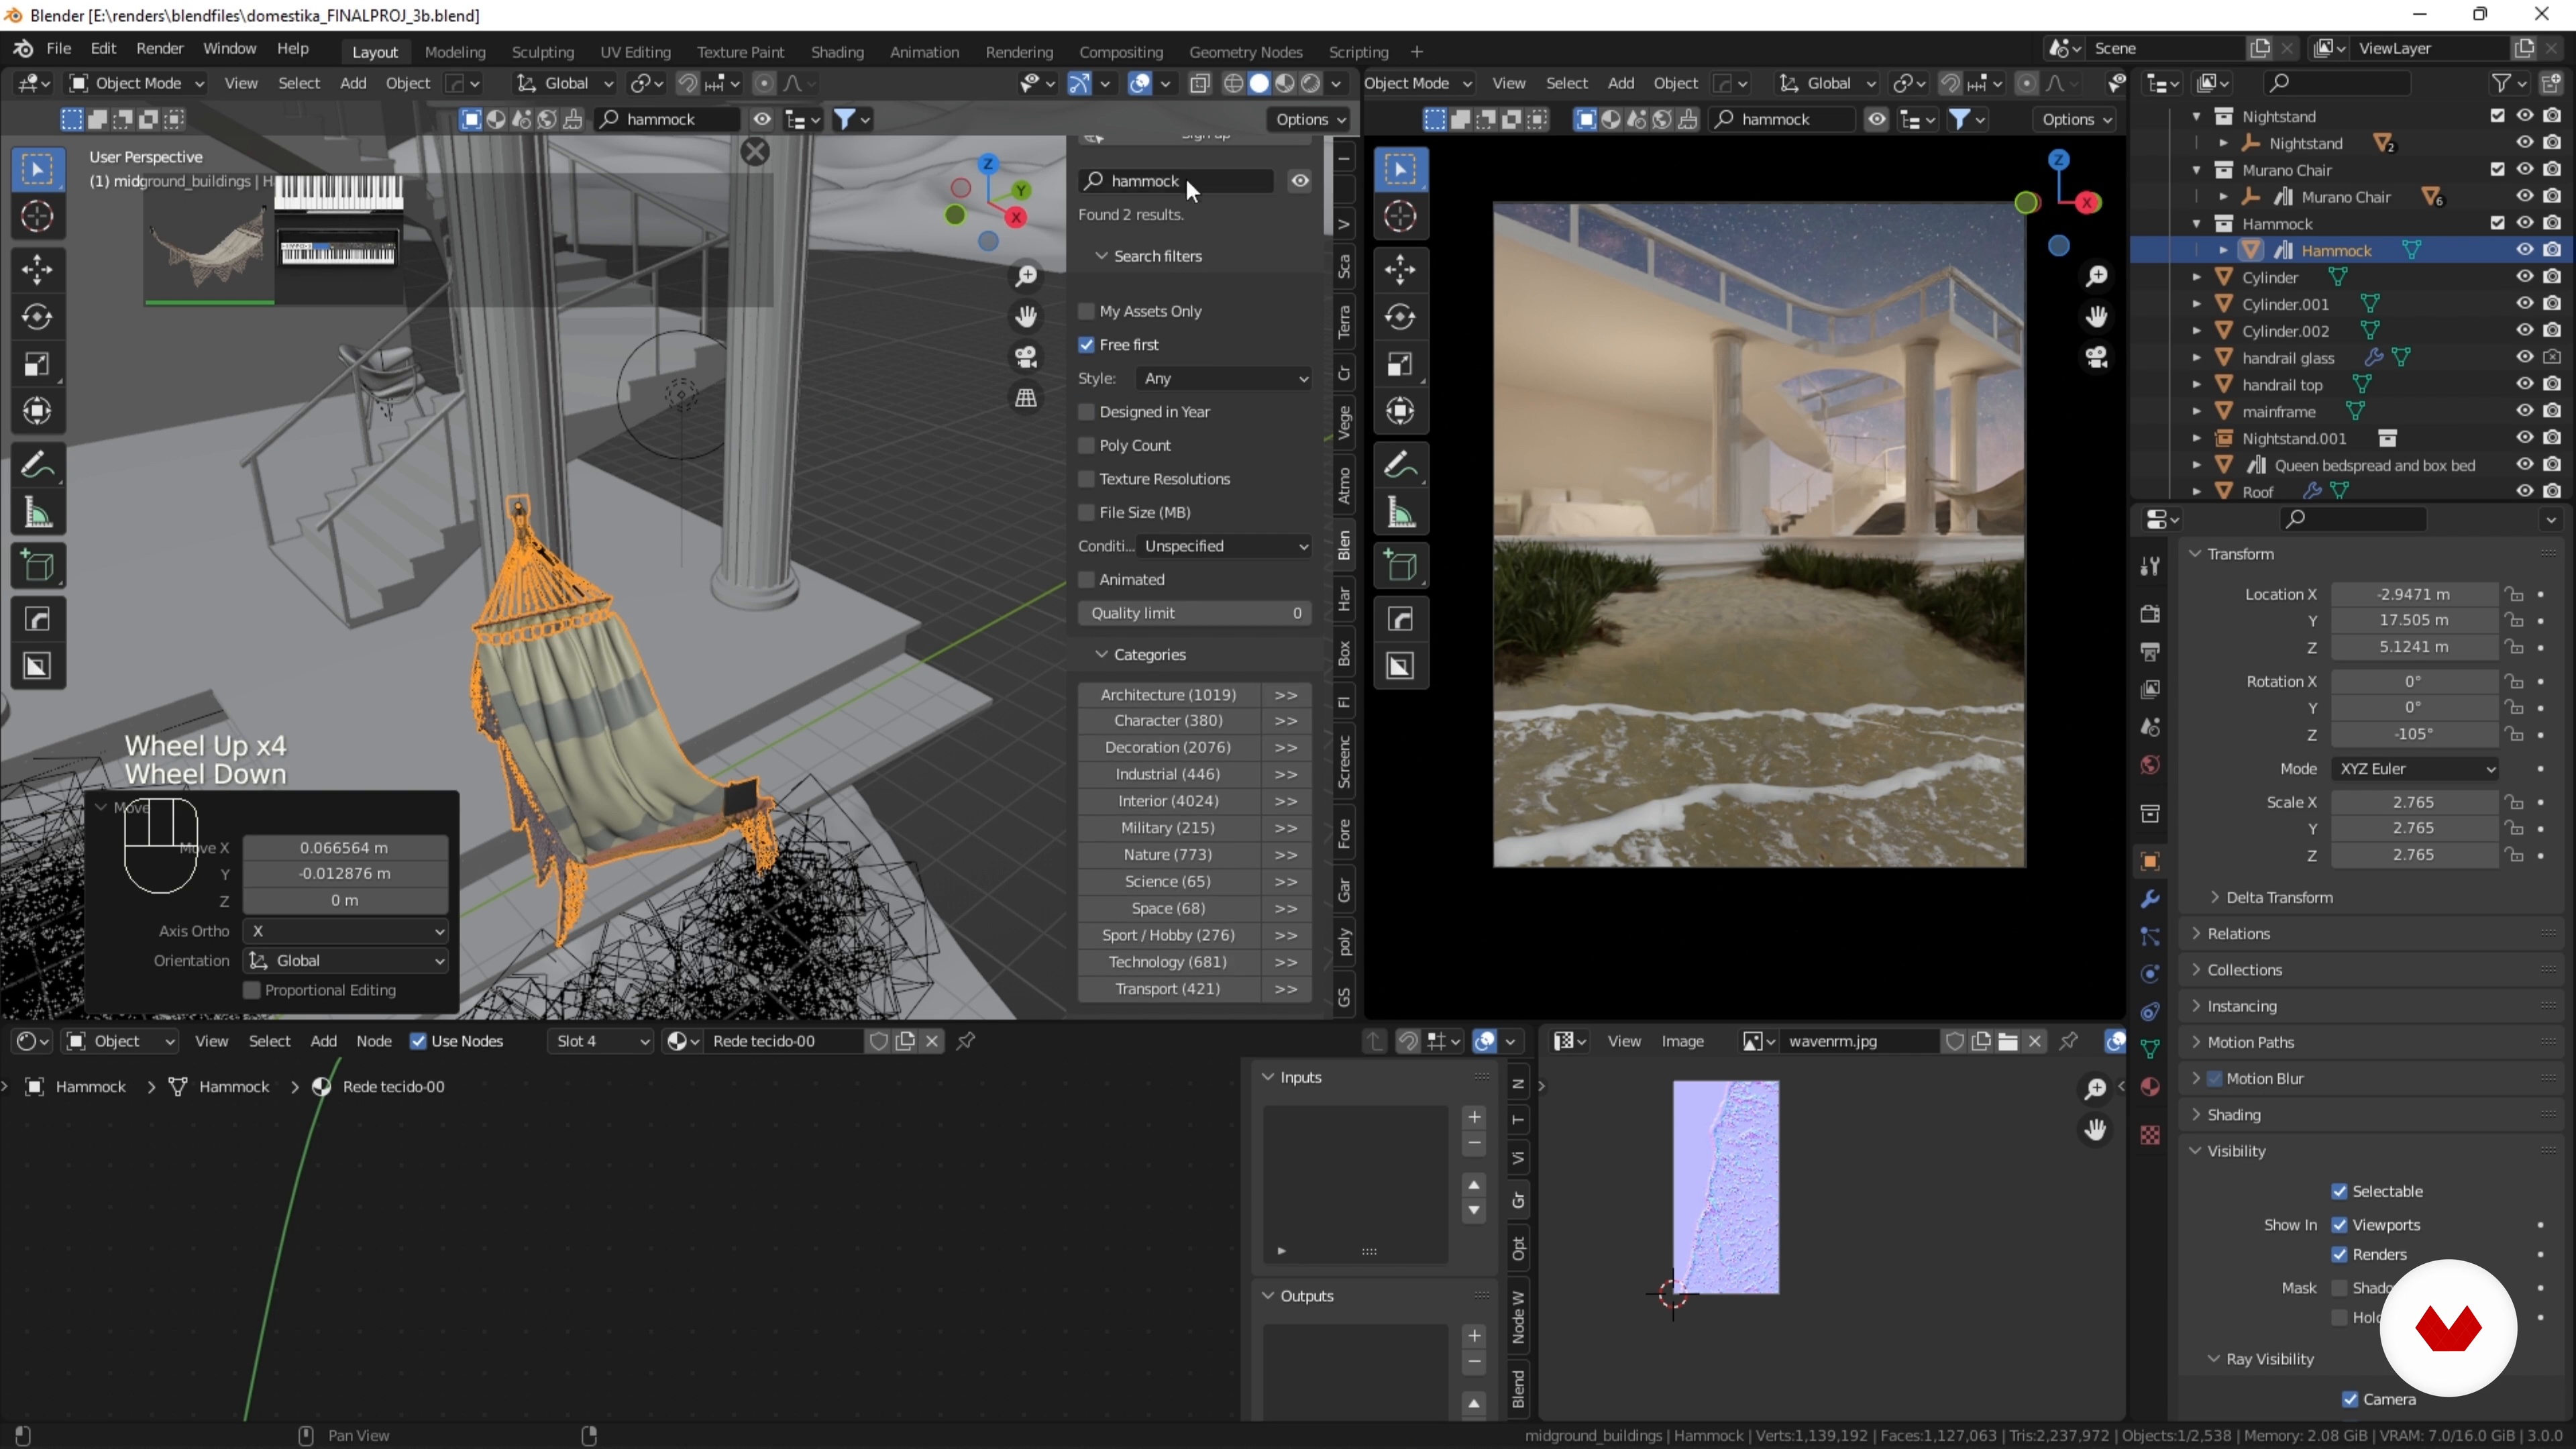Click the zoom magnifier icon in left viewport
Viewport: 2576px width, 1449px height.
(1026, 276)
